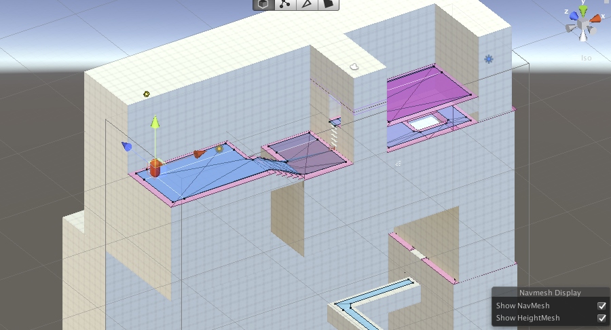Screen dimensions: 611x330
Task: Click the red X axis cone on orientation gizmo
Action: click(x=595, y=19)
